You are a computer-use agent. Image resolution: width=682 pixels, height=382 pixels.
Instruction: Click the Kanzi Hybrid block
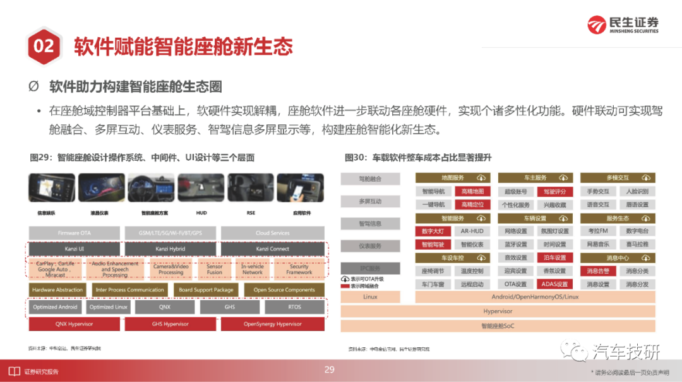pyautogui.click(x=170, y=249)
